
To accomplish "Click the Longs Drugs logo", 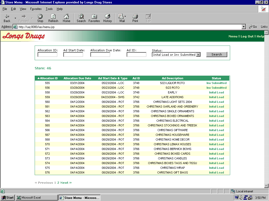I will pyautogui.click(x=23, y=36).
